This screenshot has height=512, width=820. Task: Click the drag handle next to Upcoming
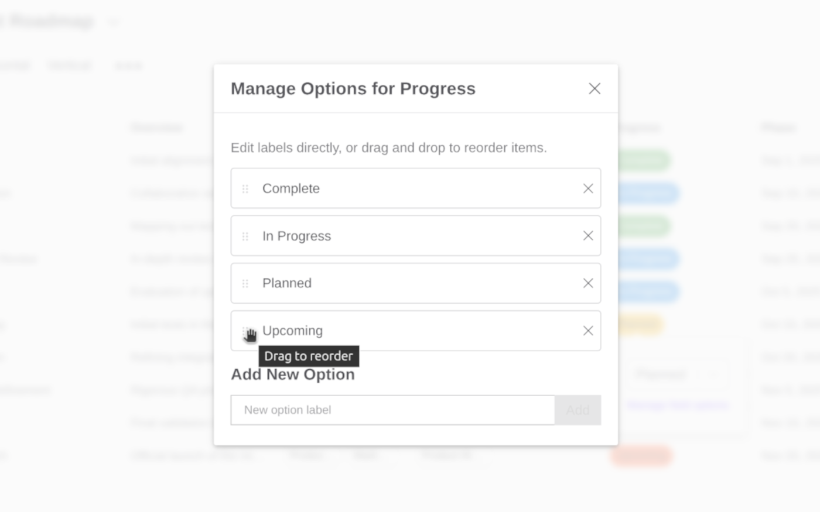(x=246, y=331)
